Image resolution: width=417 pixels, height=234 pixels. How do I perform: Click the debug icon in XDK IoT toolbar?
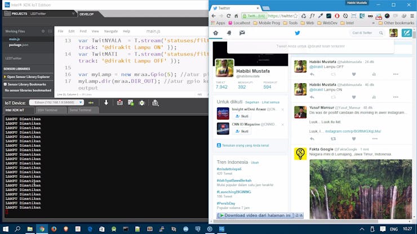[142, 103]
